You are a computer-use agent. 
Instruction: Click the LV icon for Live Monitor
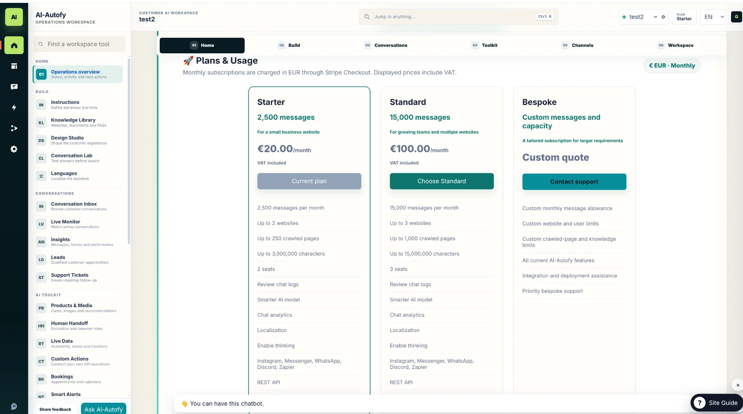click(41, 224)
